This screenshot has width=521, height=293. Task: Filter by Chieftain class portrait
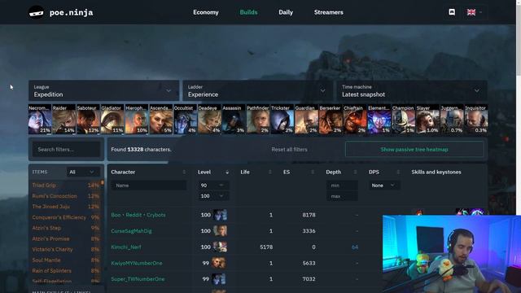point(355,120)
